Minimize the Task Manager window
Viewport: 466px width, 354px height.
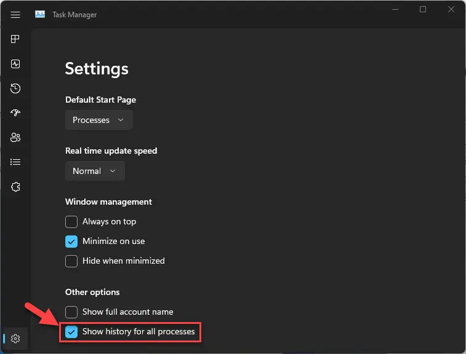click(395, 9)
